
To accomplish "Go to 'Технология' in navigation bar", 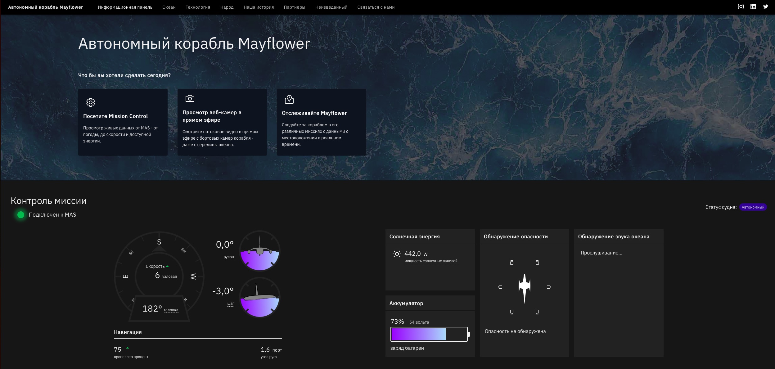I will coord(198,7).
